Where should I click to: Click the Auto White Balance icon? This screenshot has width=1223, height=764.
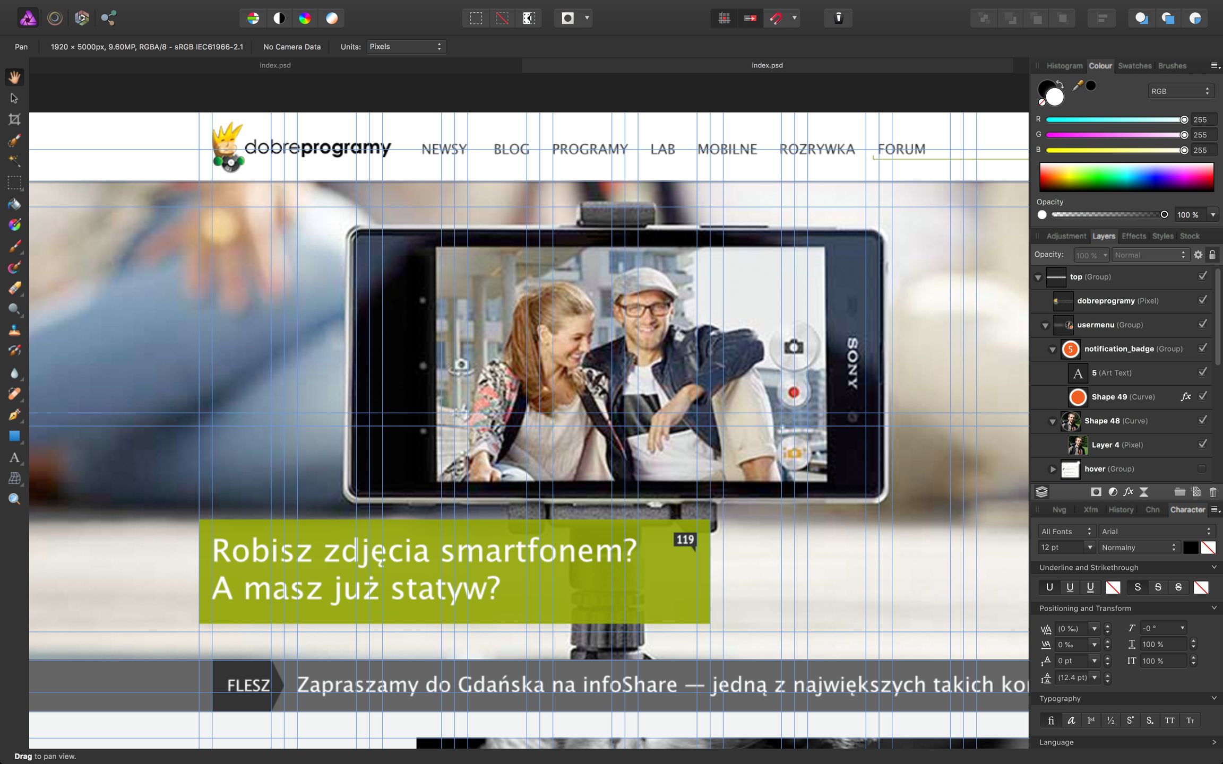(331, 19)
